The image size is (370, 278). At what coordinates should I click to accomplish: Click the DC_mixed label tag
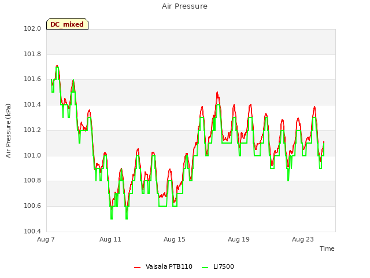(67, 24)
